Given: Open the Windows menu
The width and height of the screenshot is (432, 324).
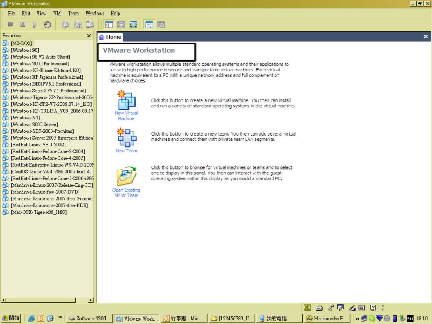Looking at the screenshot, I should [95, 13].
